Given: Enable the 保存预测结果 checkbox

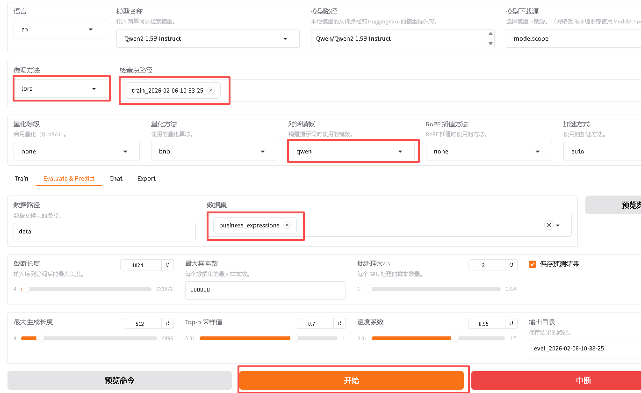Looking at the screenshot, I should tap(532, 264).
